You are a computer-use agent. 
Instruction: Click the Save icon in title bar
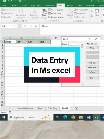5,1
